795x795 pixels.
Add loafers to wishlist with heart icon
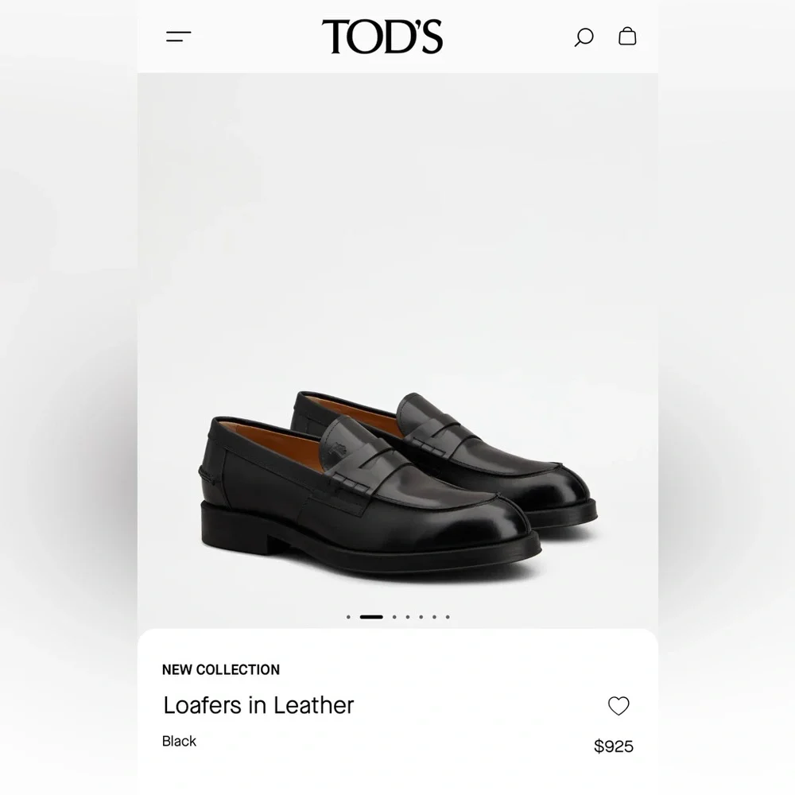coord(619,706)
